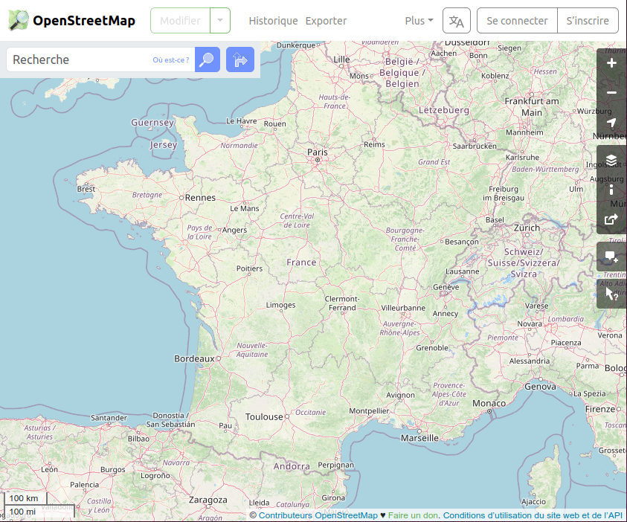The image size is (627, 522).
Task: Add a note to the map
Action: (611, 257)
